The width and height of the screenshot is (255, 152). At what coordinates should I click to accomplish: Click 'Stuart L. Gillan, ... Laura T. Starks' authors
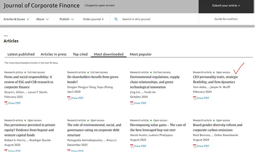click(x=26, y=92)
